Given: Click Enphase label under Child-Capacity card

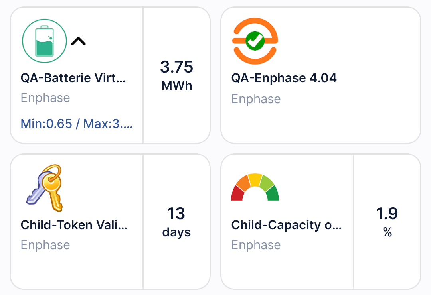Looking at the screenshot, I should pos(256,245).
